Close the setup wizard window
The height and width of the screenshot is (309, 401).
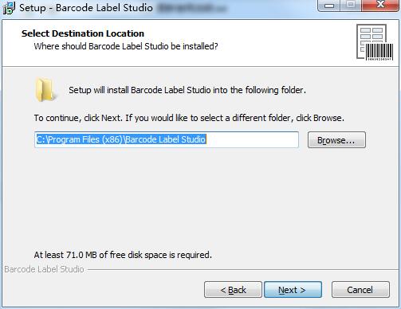pyautogui.click(x=380, y=6)
